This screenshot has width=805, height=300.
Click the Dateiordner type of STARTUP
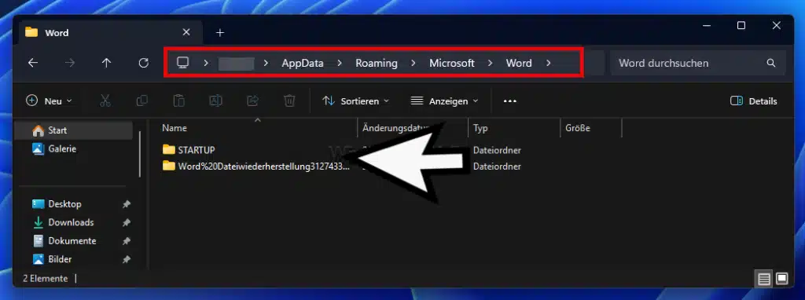tap(497, 150)
